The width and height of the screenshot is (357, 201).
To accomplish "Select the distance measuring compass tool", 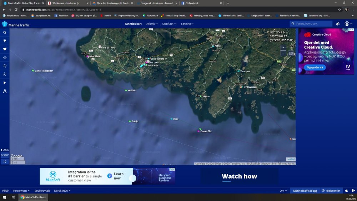I will (5, 91).
